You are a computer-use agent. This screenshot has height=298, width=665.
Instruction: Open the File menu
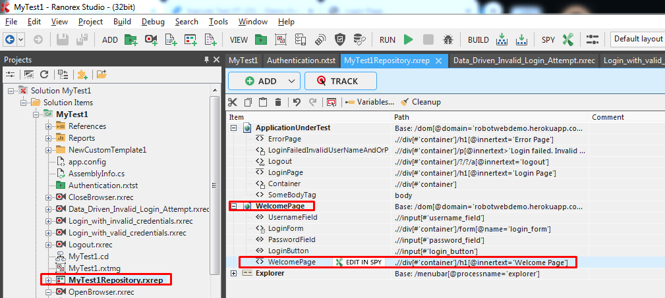[x=11, y=22]
